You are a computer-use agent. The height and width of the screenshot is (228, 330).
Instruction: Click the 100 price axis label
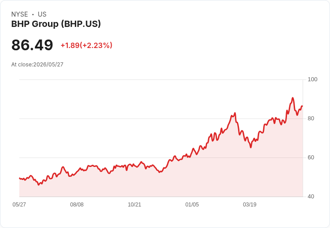pos(313,79)
